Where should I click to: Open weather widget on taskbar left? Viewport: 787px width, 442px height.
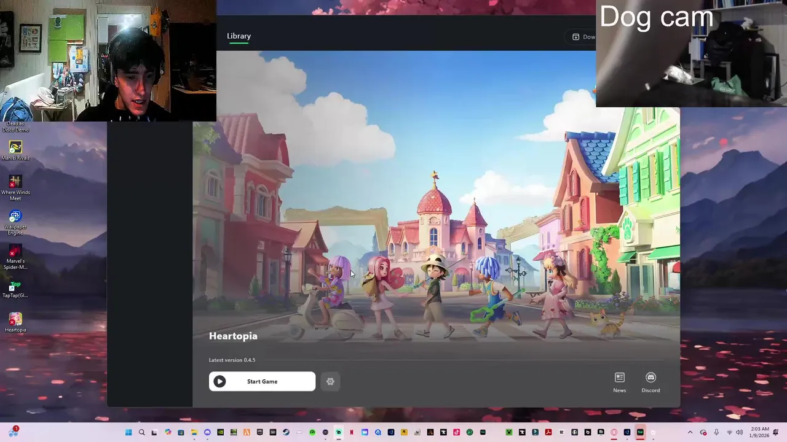14,432
